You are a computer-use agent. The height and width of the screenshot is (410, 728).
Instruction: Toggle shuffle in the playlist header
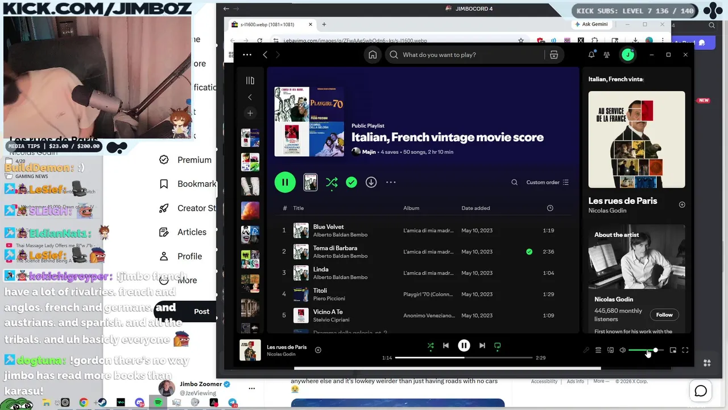click(332, 182)
